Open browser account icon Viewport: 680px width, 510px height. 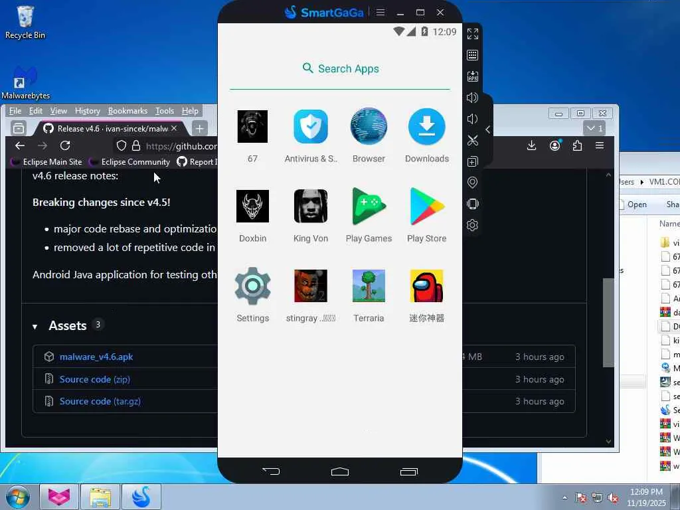[554, 145]
